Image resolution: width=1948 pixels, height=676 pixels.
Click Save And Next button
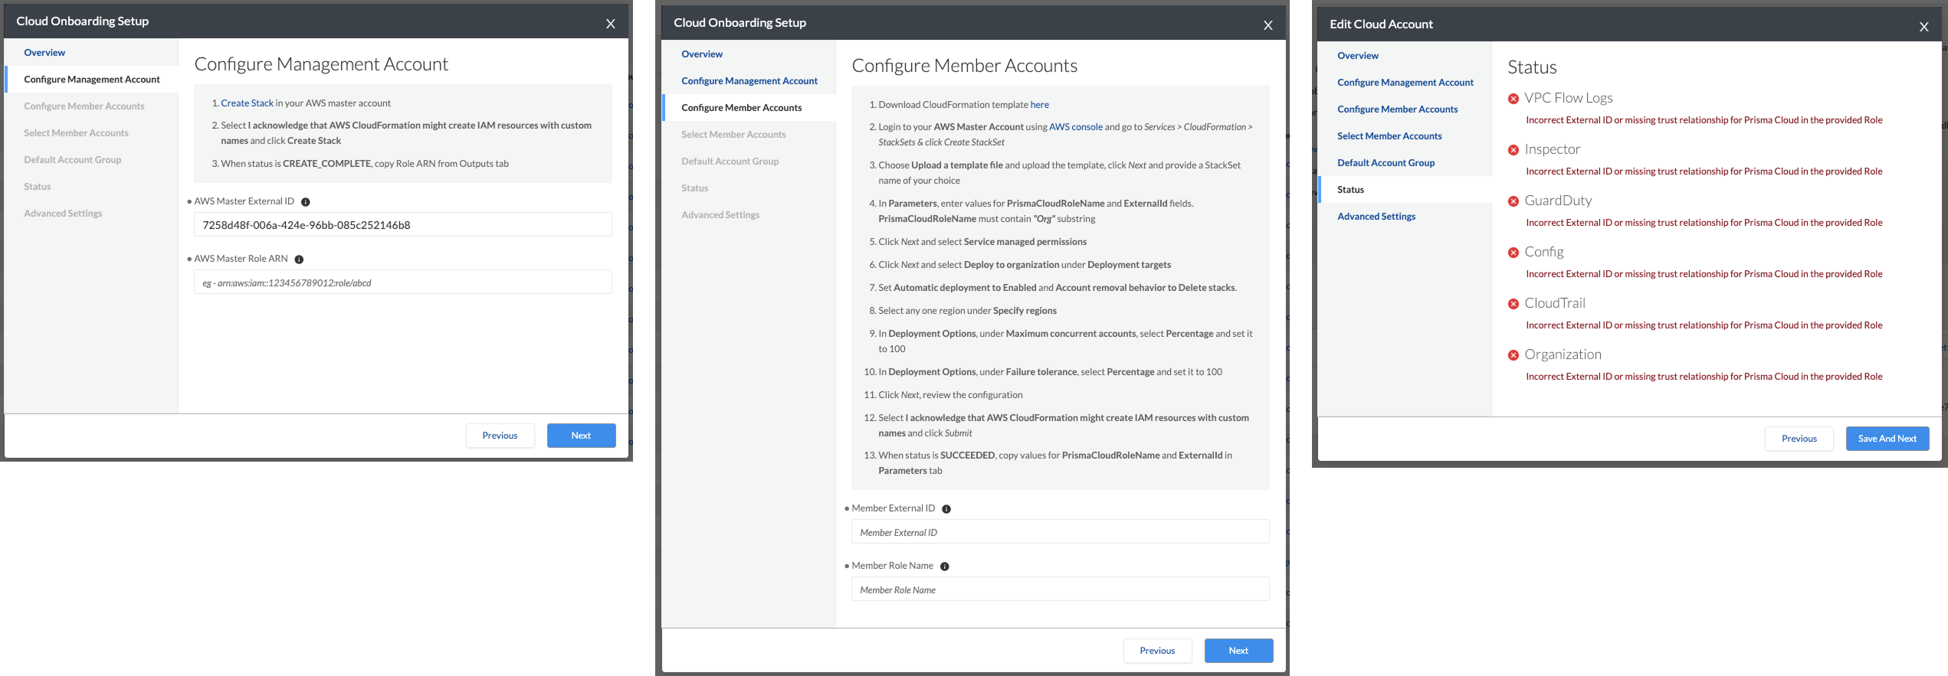(x=1887, y=439)
